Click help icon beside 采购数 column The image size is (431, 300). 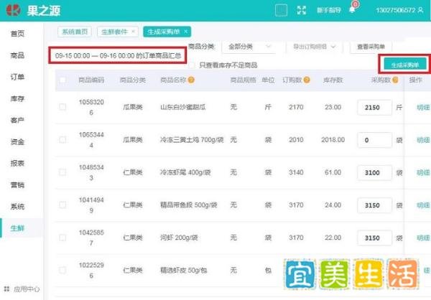pyautogui.click(x=395, y=80)
